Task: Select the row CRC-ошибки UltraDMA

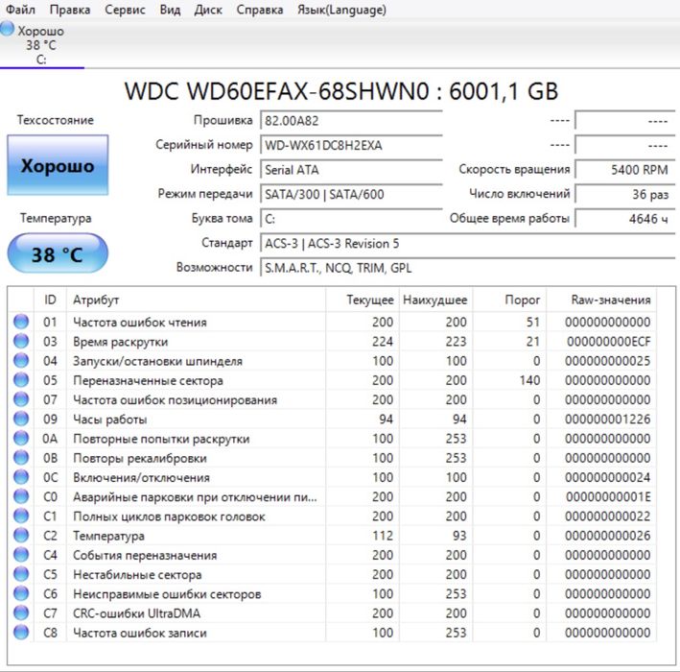Action: point(332,613)
